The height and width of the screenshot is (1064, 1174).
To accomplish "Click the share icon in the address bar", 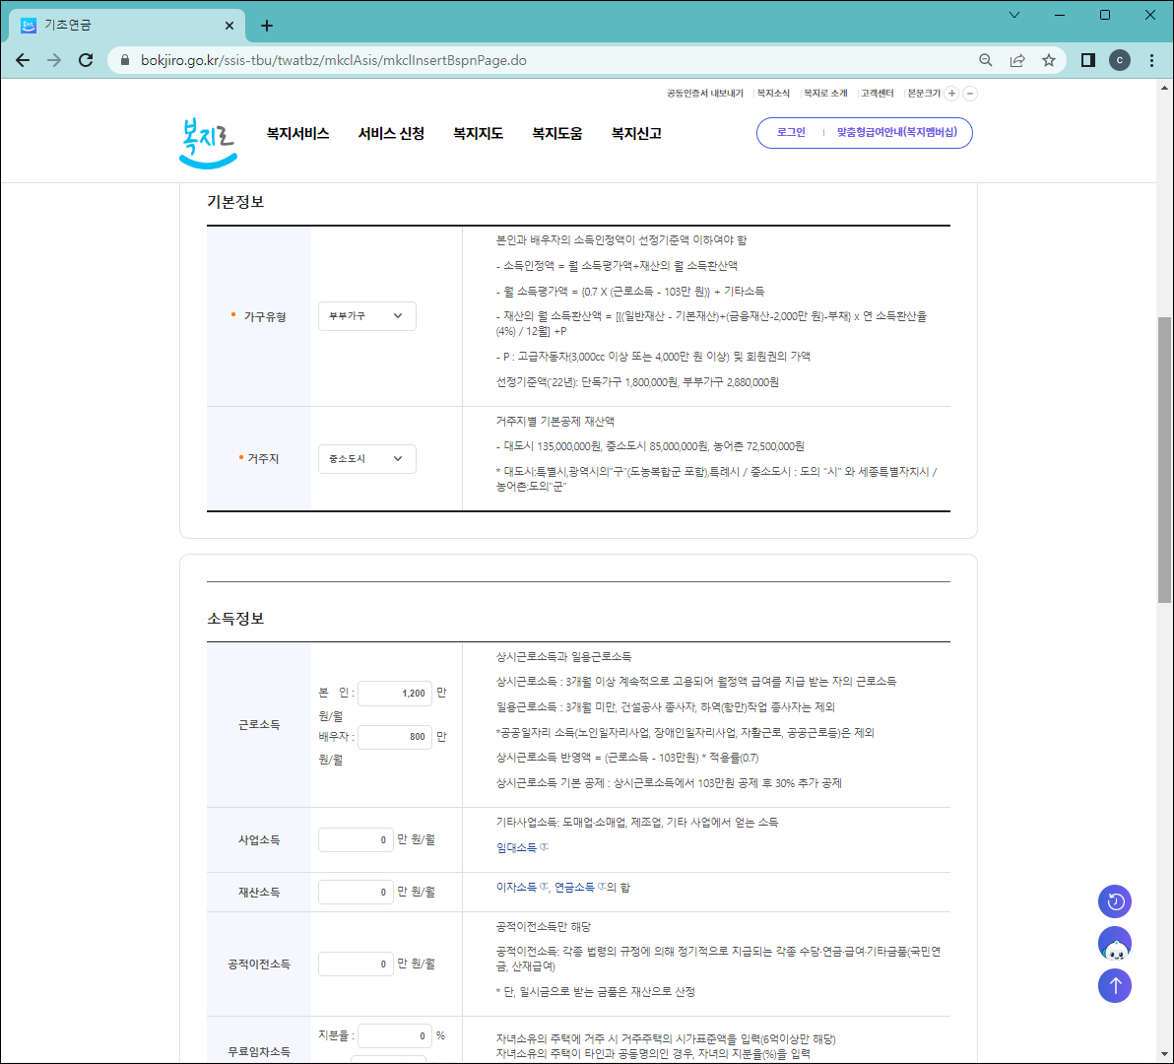I will (1016, 59).
